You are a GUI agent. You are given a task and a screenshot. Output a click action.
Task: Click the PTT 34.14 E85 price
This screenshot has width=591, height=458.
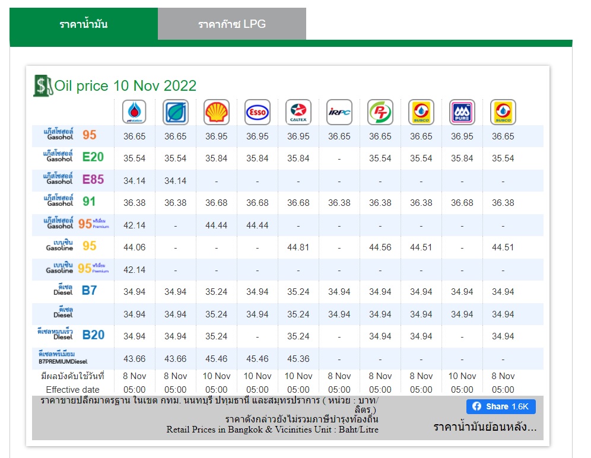click(x=134, y=181)
